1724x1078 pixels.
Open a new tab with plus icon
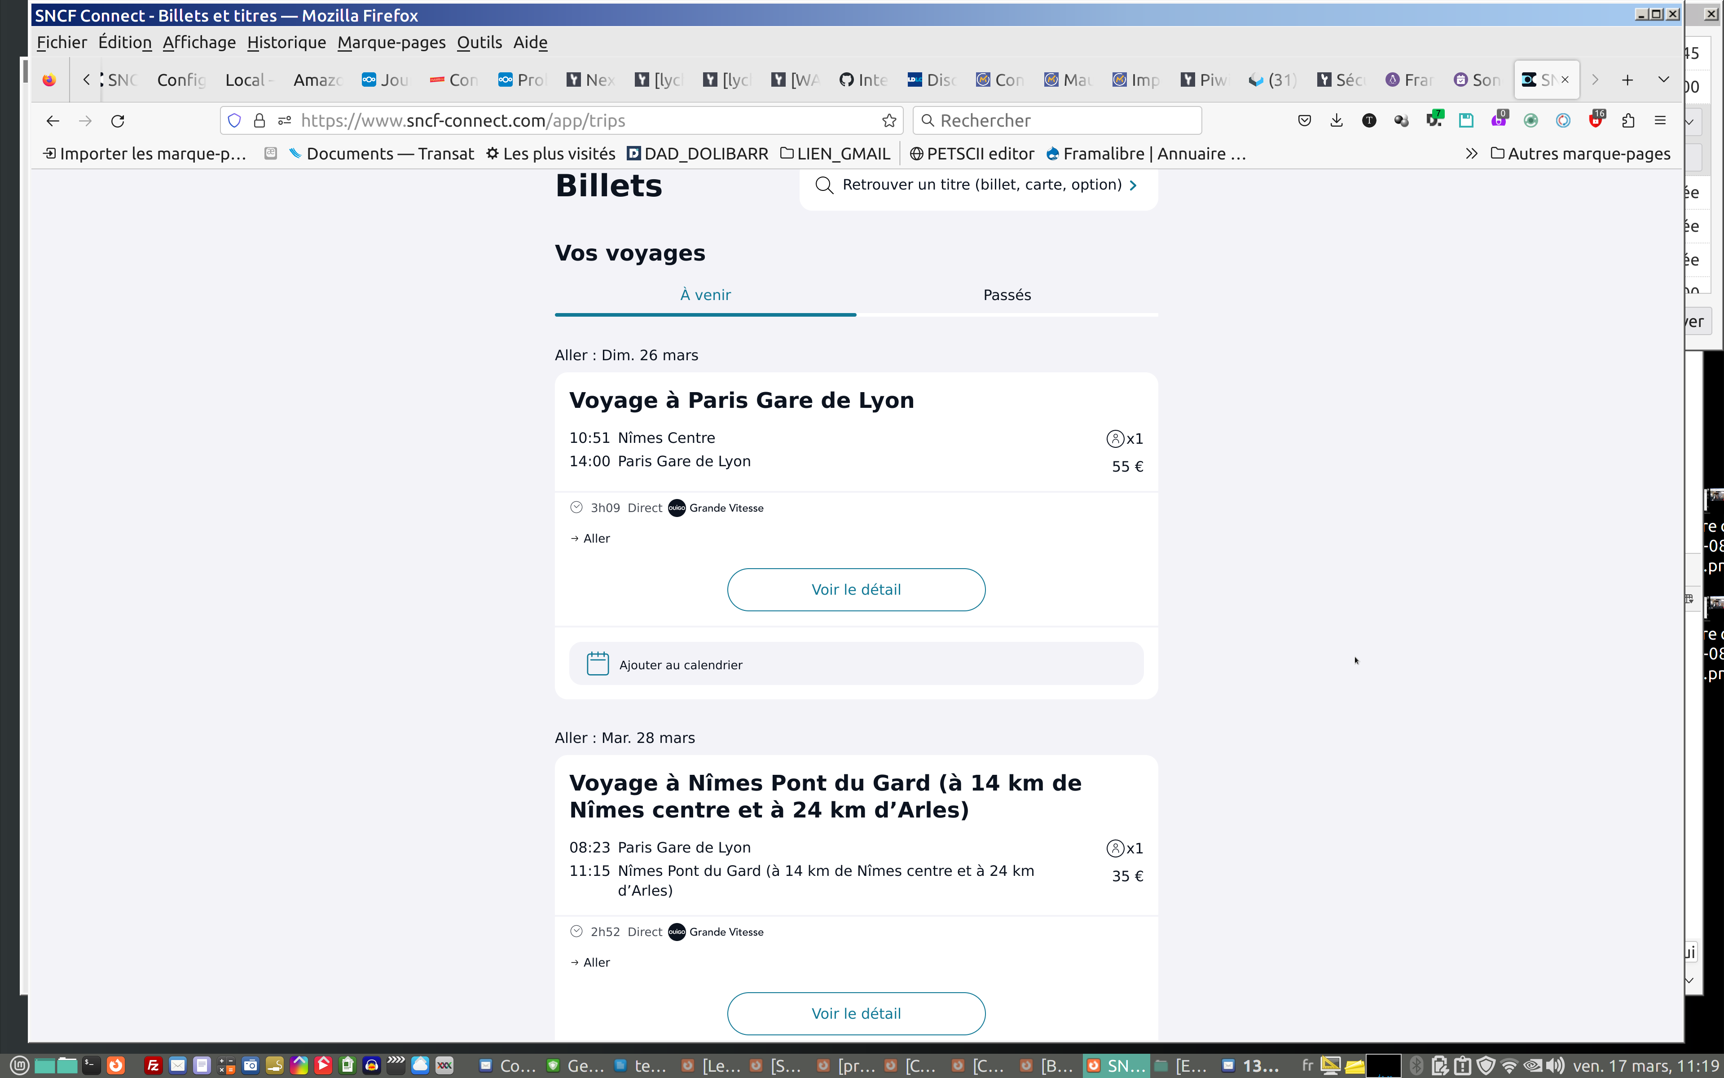tap(1627, 80)
